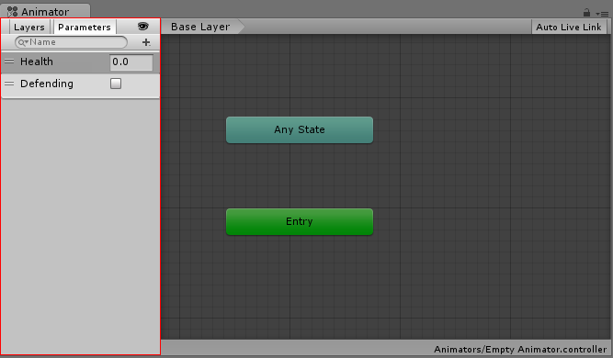The height and width of the screenshot is (358, 613).
Task: Toggle the Auto Live Link button
Action: 569,27
